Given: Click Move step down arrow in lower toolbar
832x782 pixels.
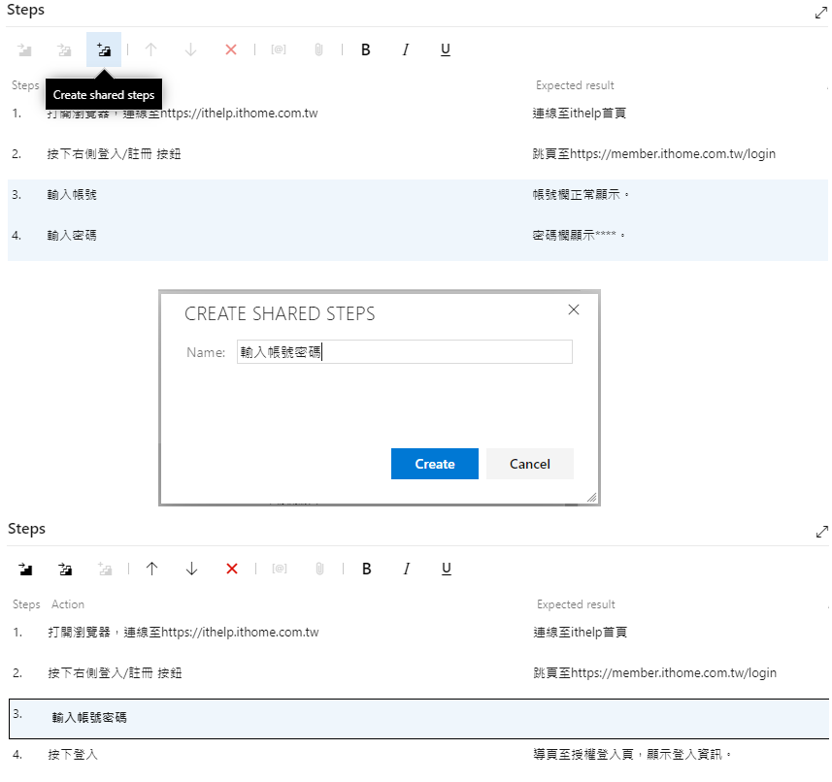Looking at the screenshot, I should [191, 569].
